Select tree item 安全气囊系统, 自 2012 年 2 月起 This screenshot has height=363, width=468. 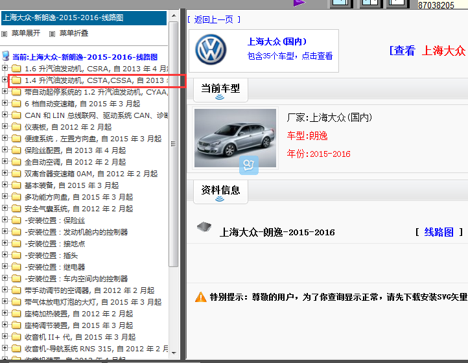pyautogui.click(x=79, y=209)
